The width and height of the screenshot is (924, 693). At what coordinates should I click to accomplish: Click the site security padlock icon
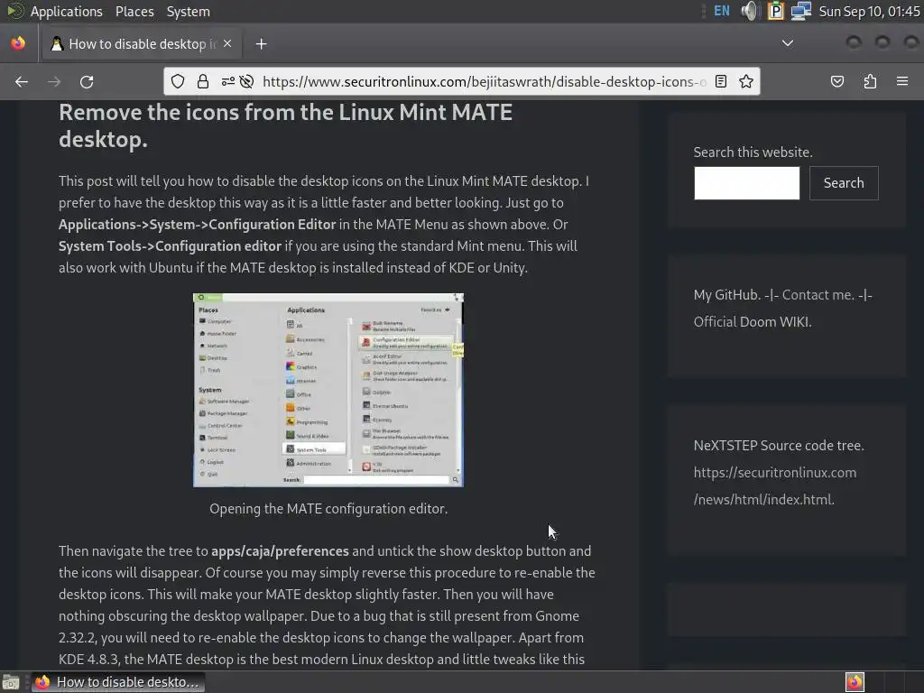(x=203, y=81)
